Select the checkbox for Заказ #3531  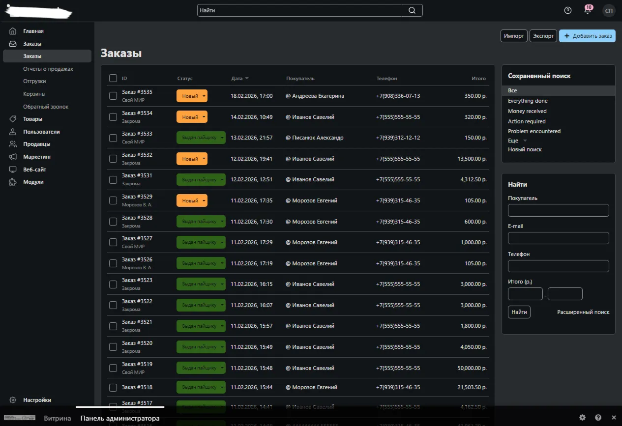(113, 179)
